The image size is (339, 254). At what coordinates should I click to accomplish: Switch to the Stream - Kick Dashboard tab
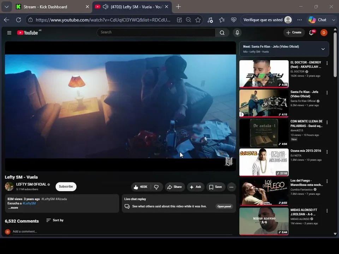pos(45,7)
